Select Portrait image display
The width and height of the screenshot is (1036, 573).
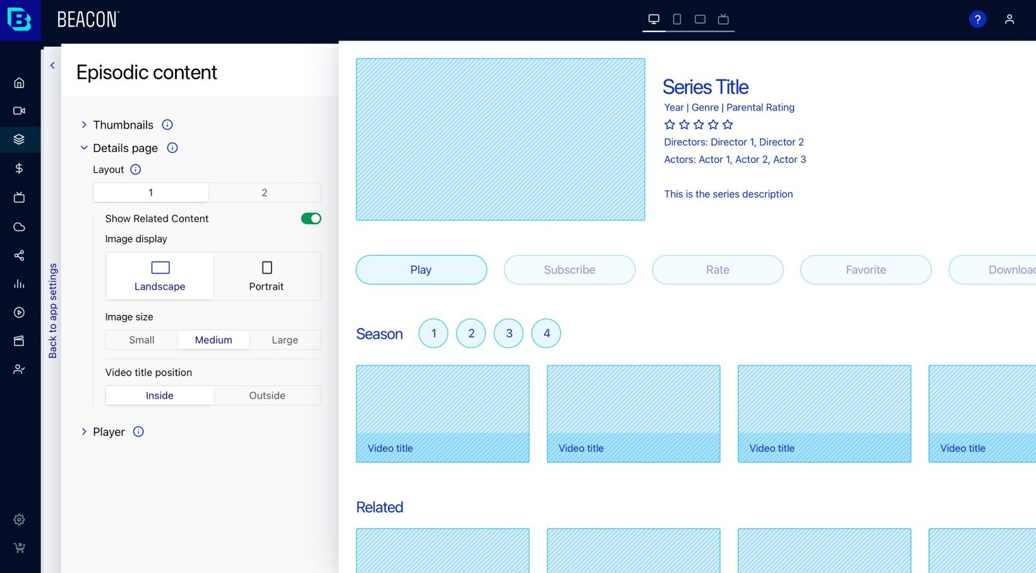(x=267, y=276)
